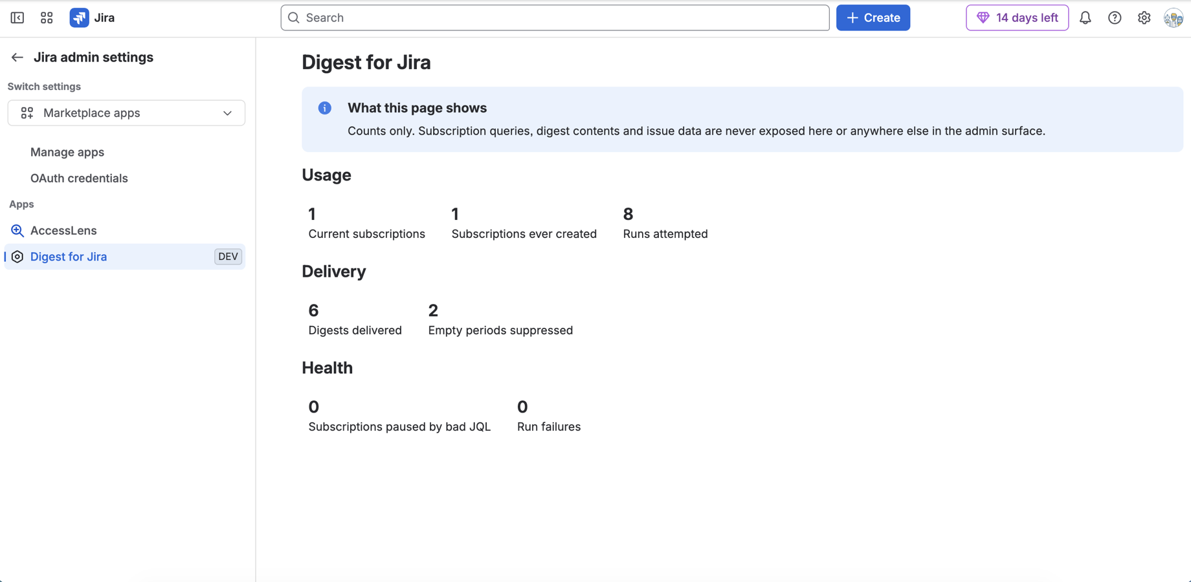Viewport: 1191px width, 582px height.
Task: Open AccessLens app page
Action: (x=63, y=230)
